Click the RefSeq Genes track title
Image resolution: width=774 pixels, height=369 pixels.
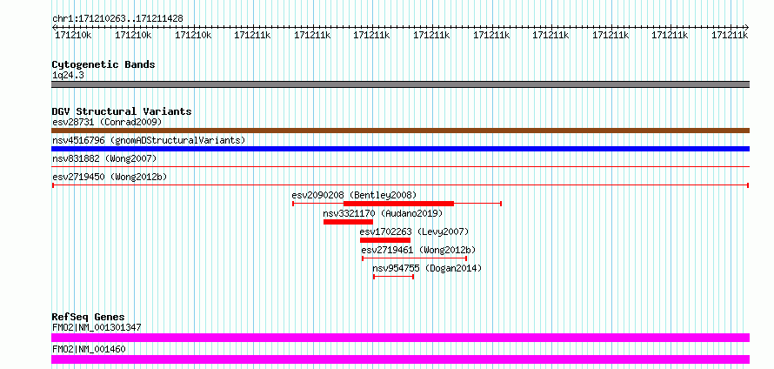[x=88, y=317]
